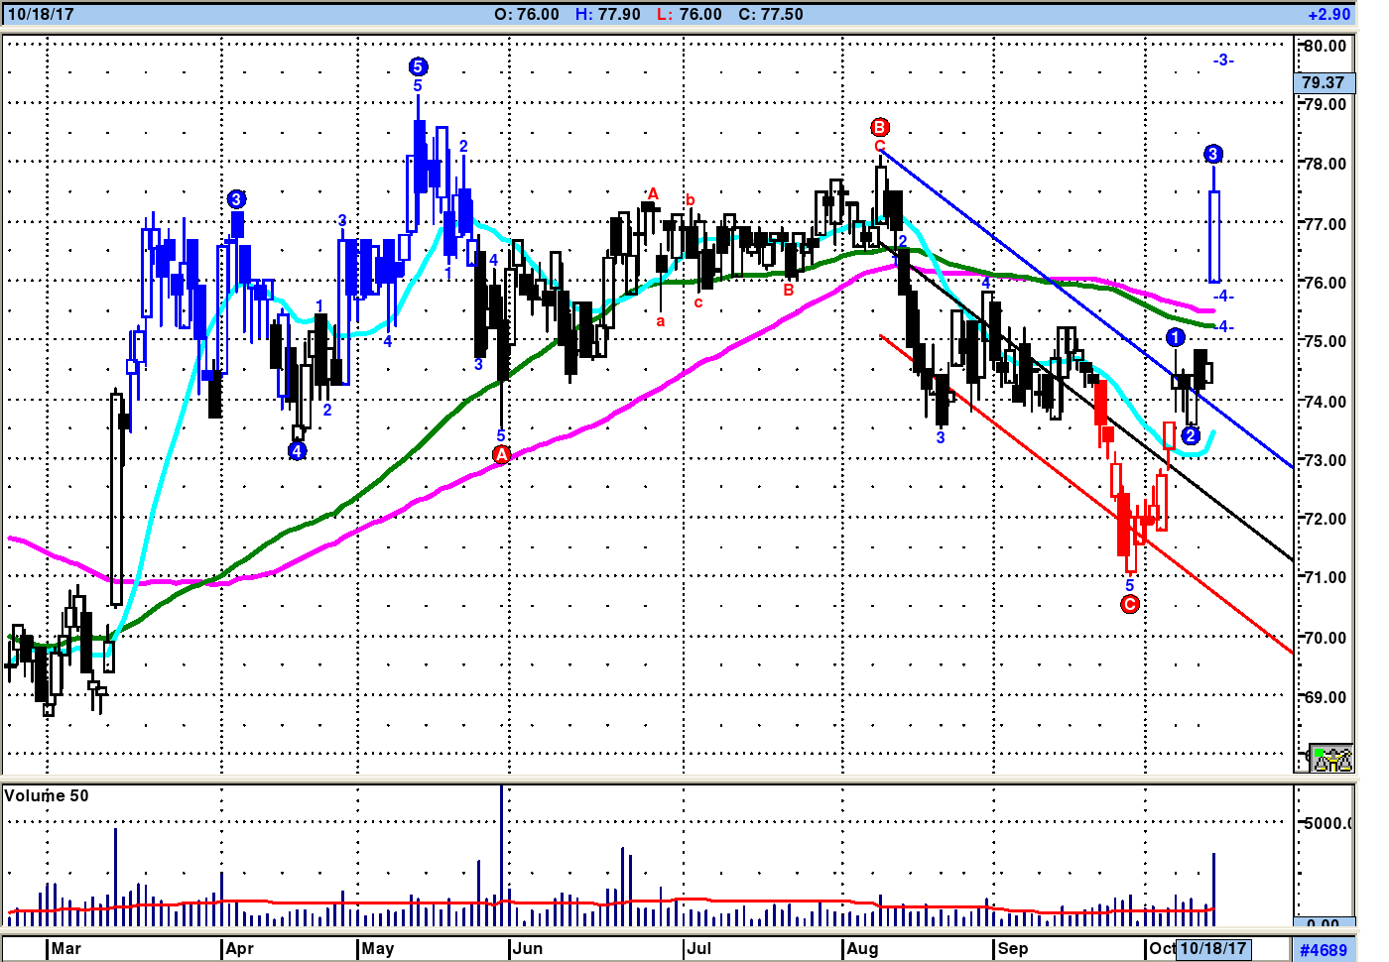Select the circled blue 4 wave label
The width and height of the screenshot is (1389, 962).
pyautogui.click(x=297, y=451)
